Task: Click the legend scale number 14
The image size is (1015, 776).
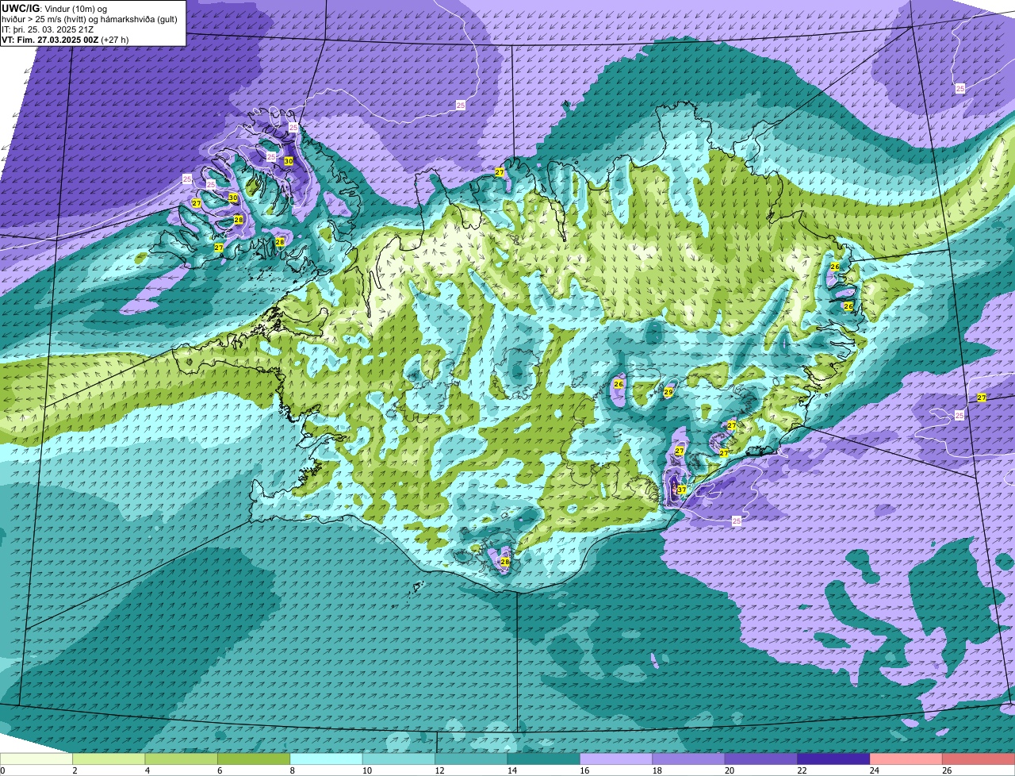Action: coord(511,770)
